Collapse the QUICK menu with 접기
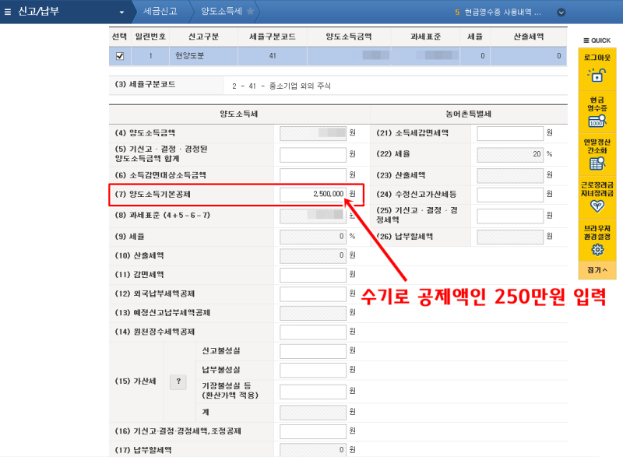The image size is (623, 457). 597,270
